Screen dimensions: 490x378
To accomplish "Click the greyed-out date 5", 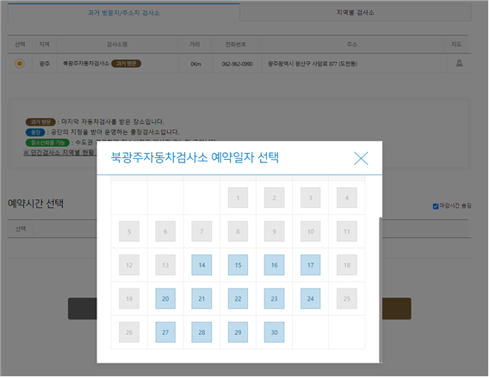I will (129, 232).
